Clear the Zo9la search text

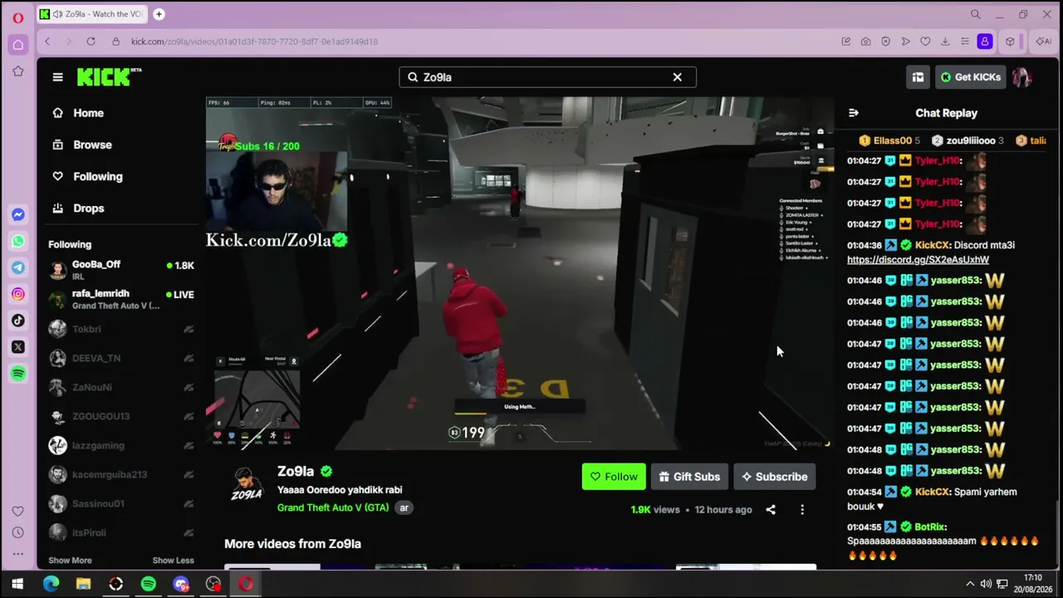tap(677, 77)
